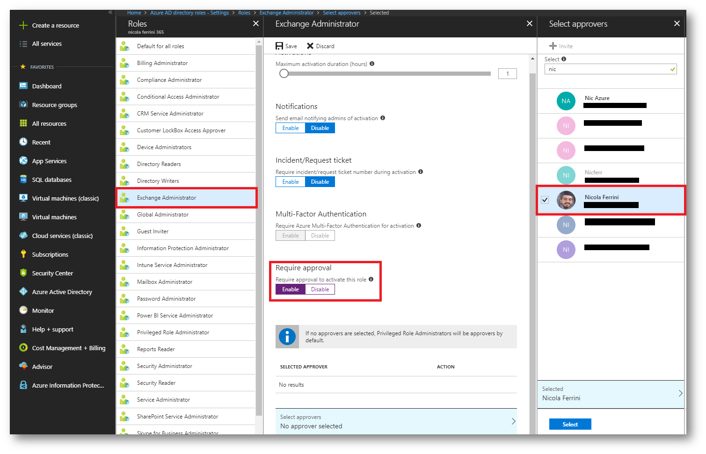
Task: Click the Nic Azure NA avatar
Action: (566, 101)
